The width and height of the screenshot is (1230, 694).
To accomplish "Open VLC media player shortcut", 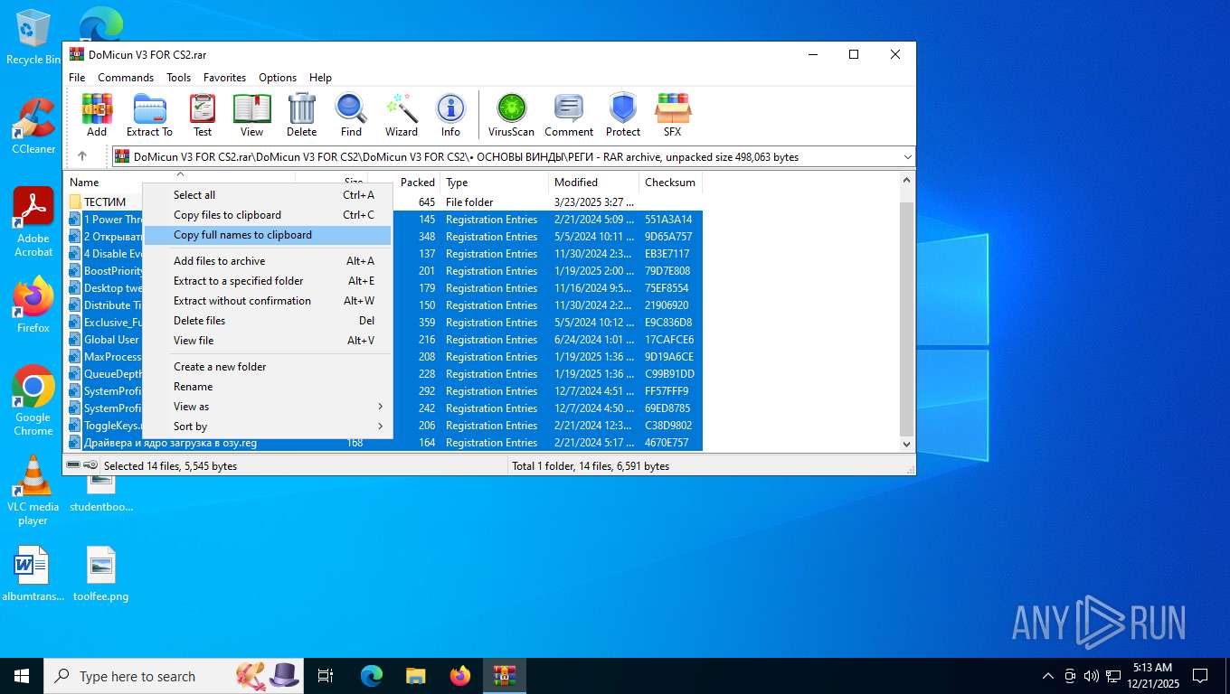I will 33,490.
